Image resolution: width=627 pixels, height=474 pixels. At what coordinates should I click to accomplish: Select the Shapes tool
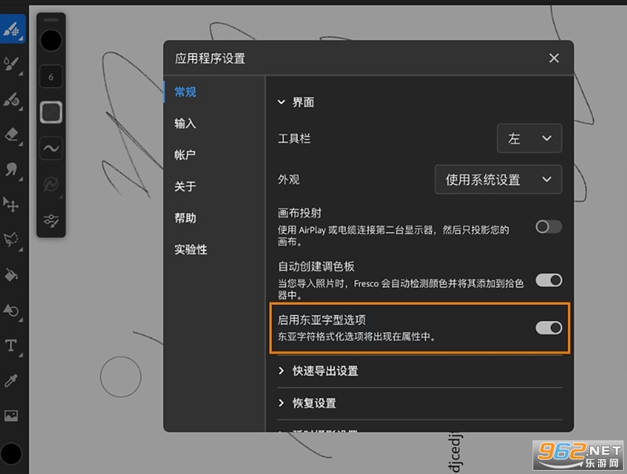12,310
